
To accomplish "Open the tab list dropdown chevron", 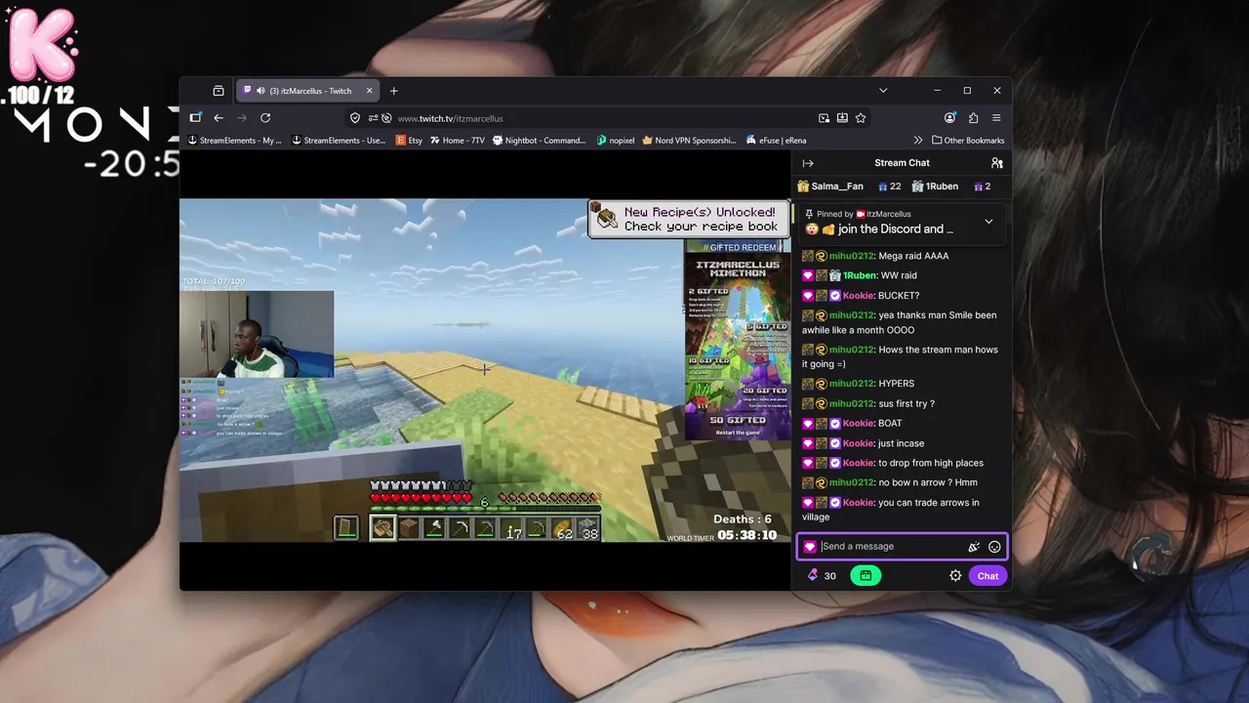I will tap(883, 91).
